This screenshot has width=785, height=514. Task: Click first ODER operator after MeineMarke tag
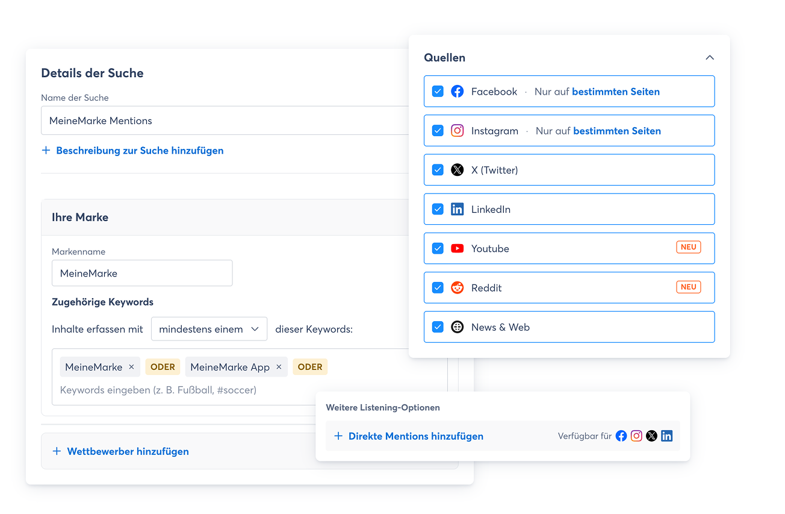(163, 367)
